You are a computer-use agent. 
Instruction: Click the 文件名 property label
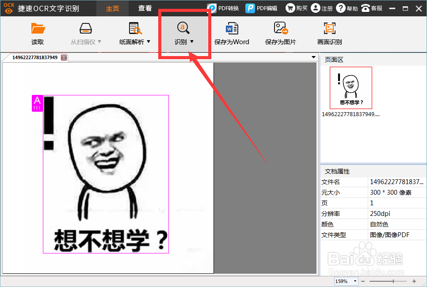coord(331,182)
